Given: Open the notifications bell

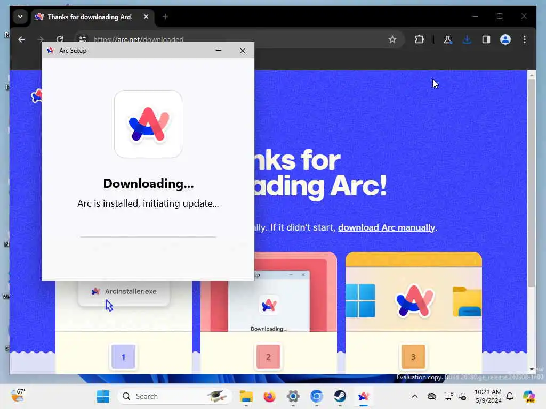Looking at the screenshot, I should [x=510, y=396].
